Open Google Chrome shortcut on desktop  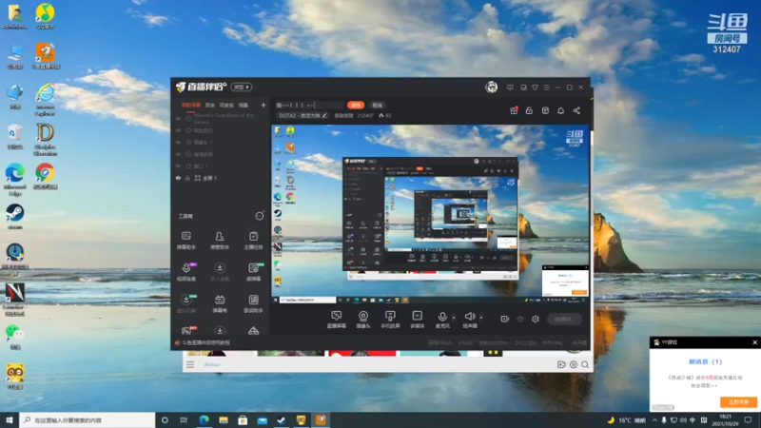45,176
